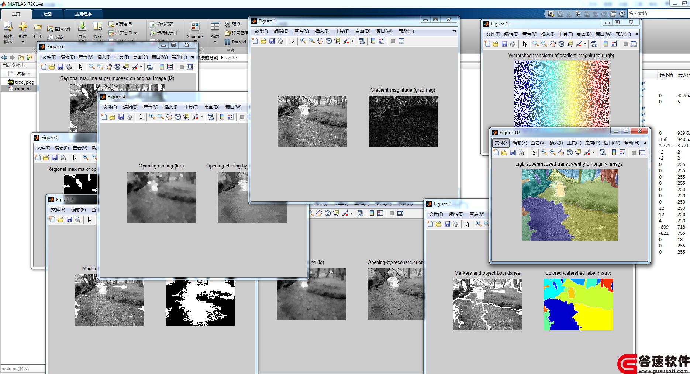Click colored watershed label matrix image
This screenshot has width=690, height=374.
pos(579,304)
